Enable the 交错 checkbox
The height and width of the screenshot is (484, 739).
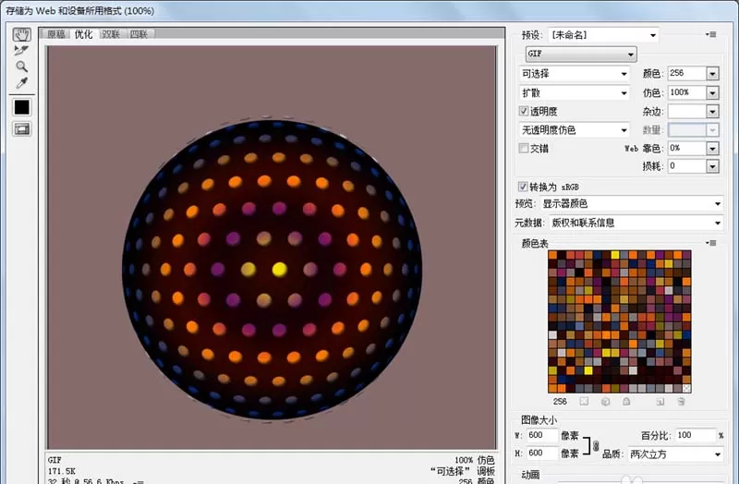pos(523,148)
